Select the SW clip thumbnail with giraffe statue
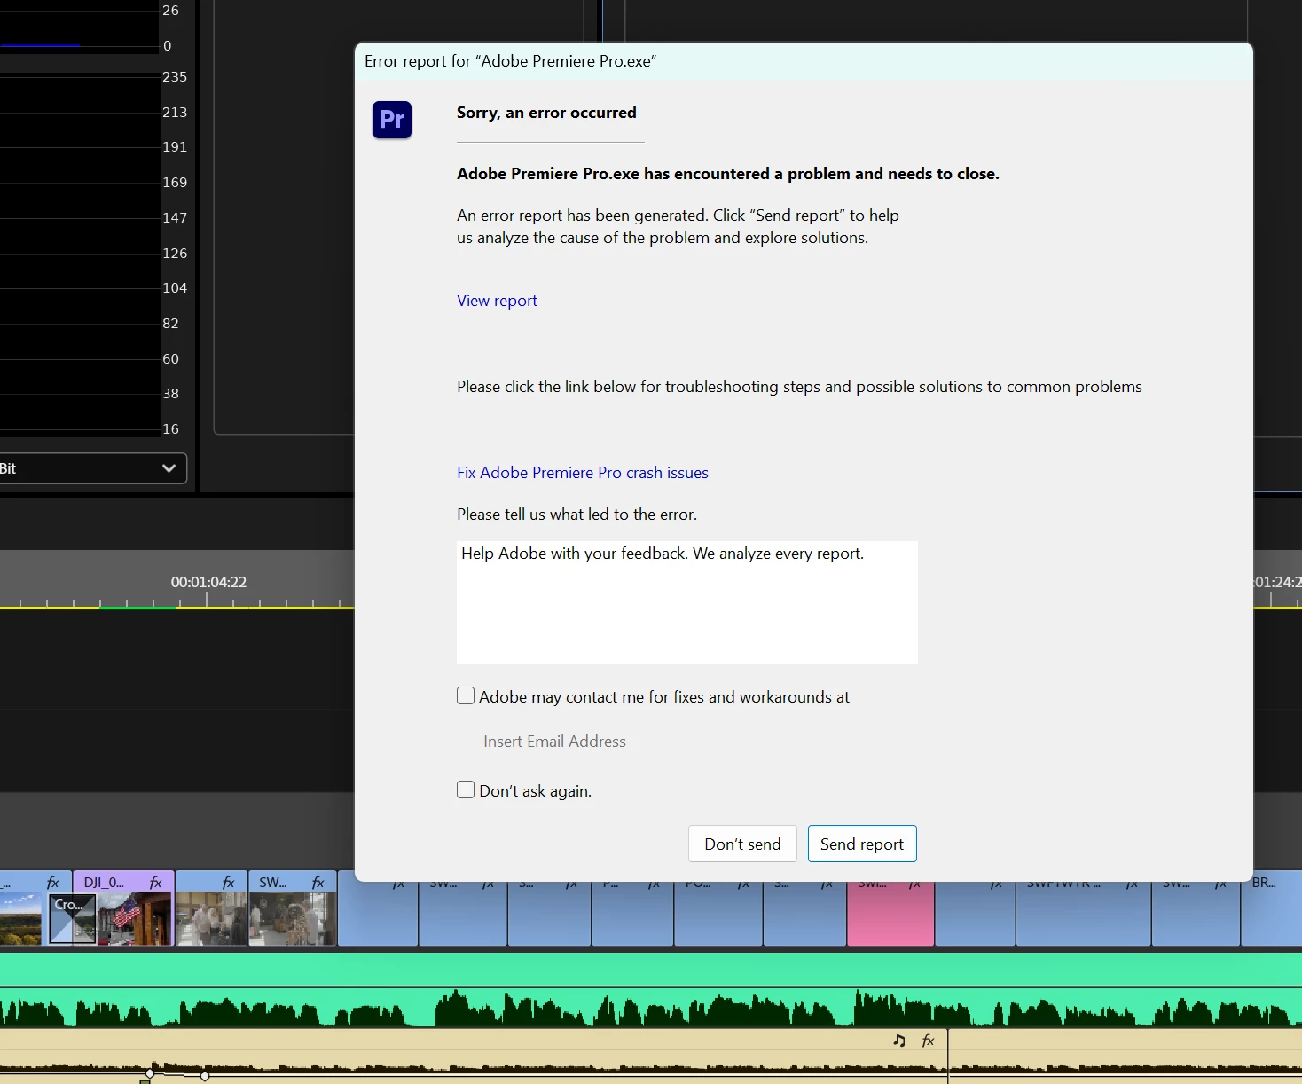1302x1084 pixels. [x=293, y=918]
